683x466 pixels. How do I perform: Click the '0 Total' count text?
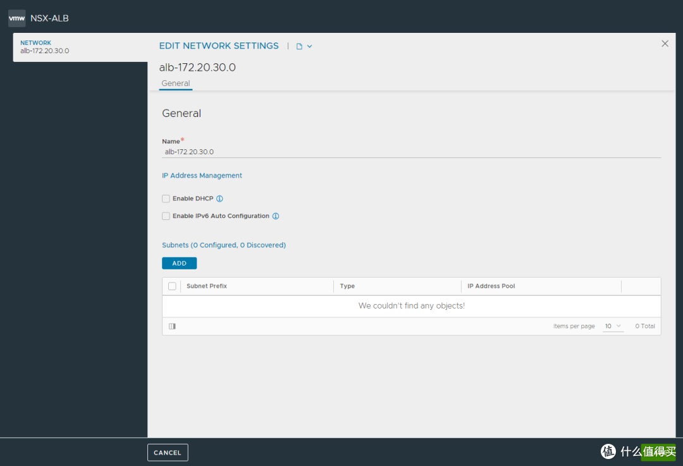click(x=644, y=326)
